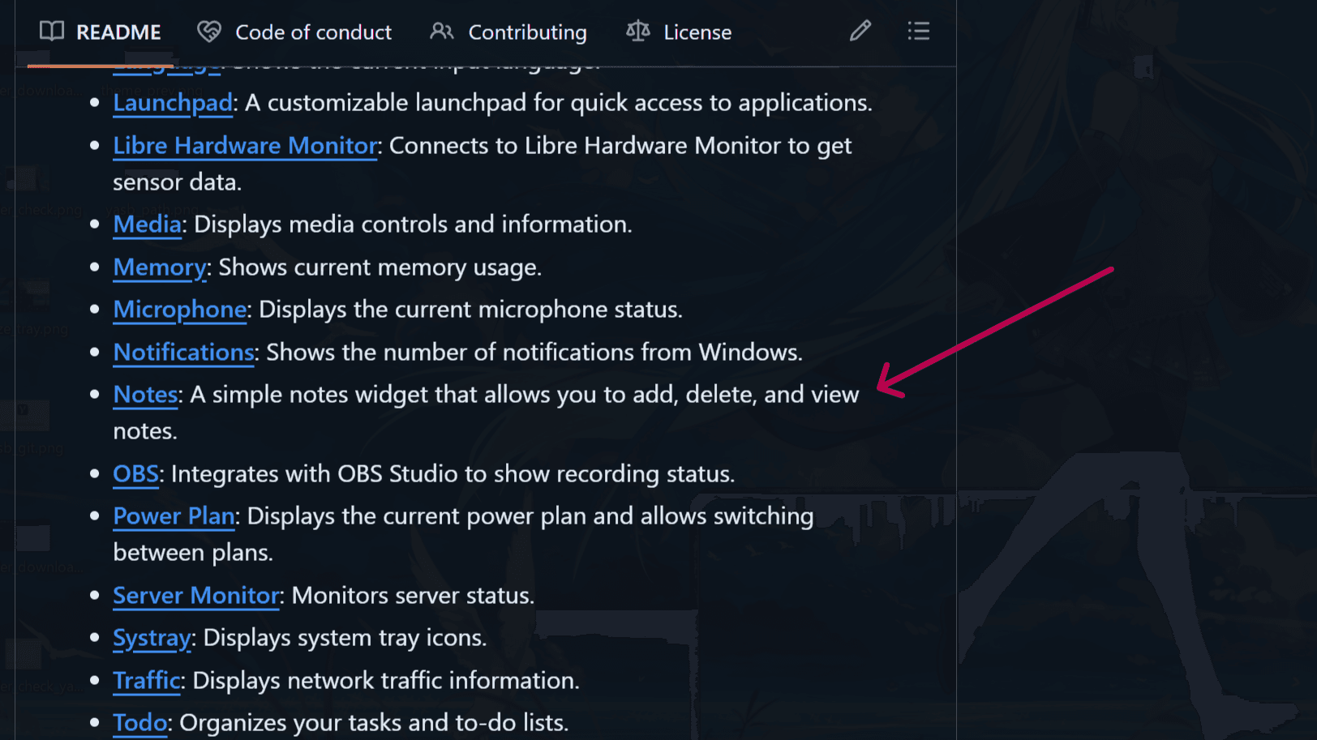Open the Code of conduct tab
Viewport: 1317px width, 740px height.
pyautogui.click(x=313, y=32)
